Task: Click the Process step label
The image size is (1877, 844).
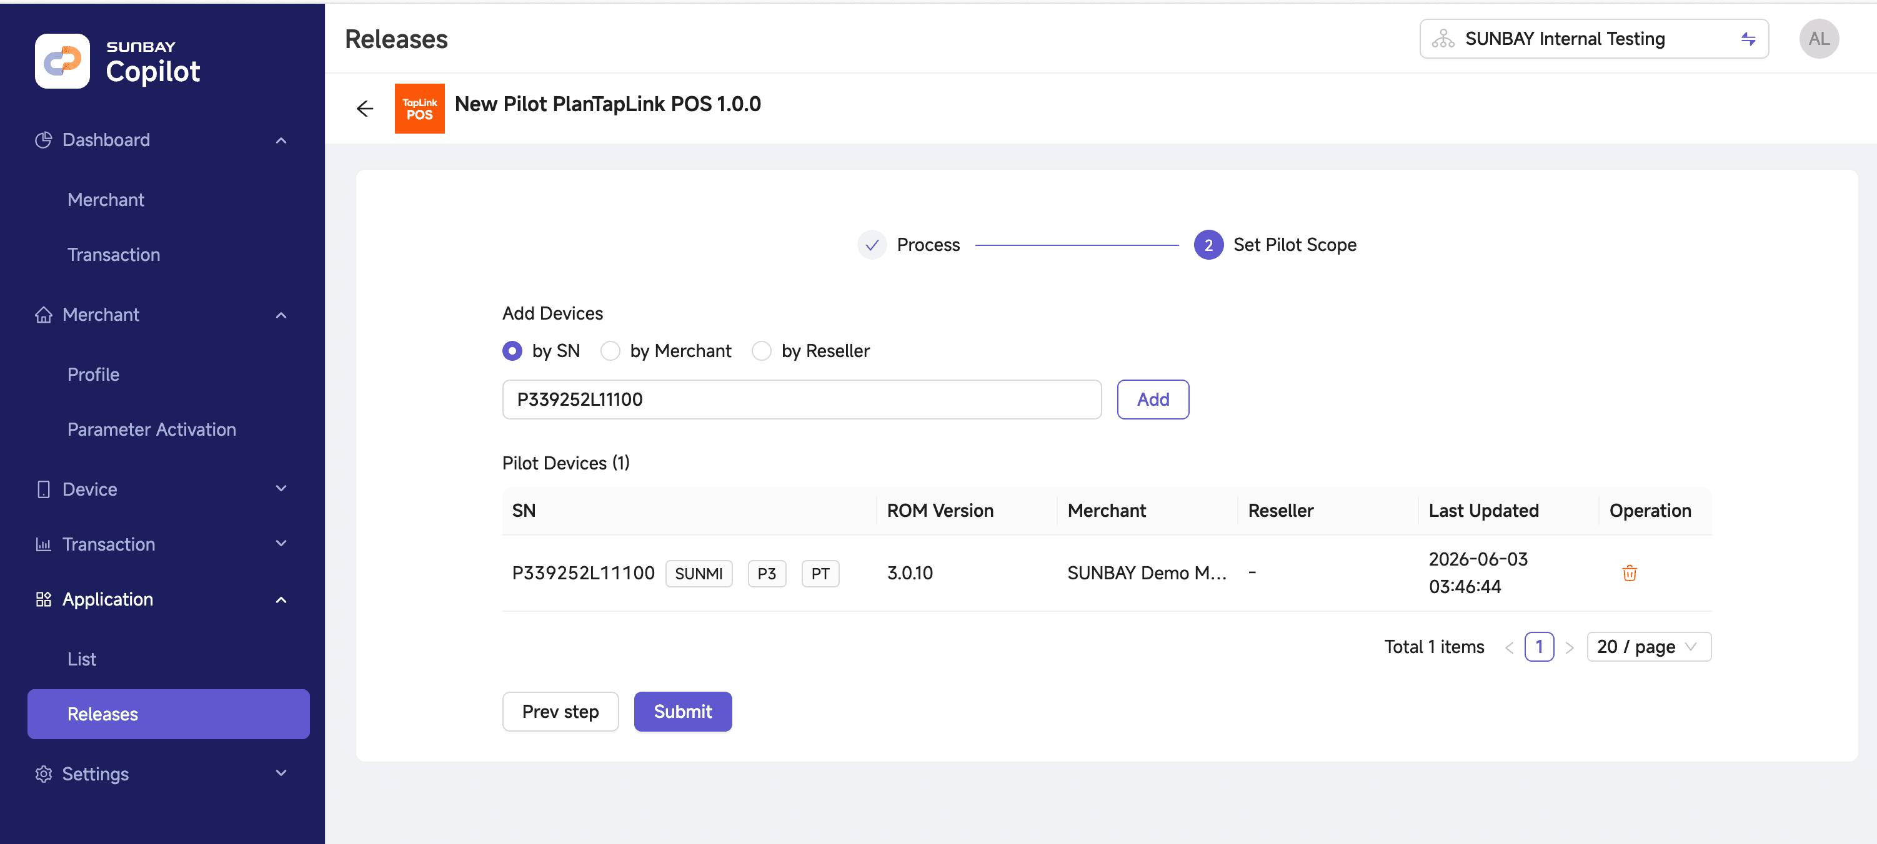Action: [x=929, y=245]
